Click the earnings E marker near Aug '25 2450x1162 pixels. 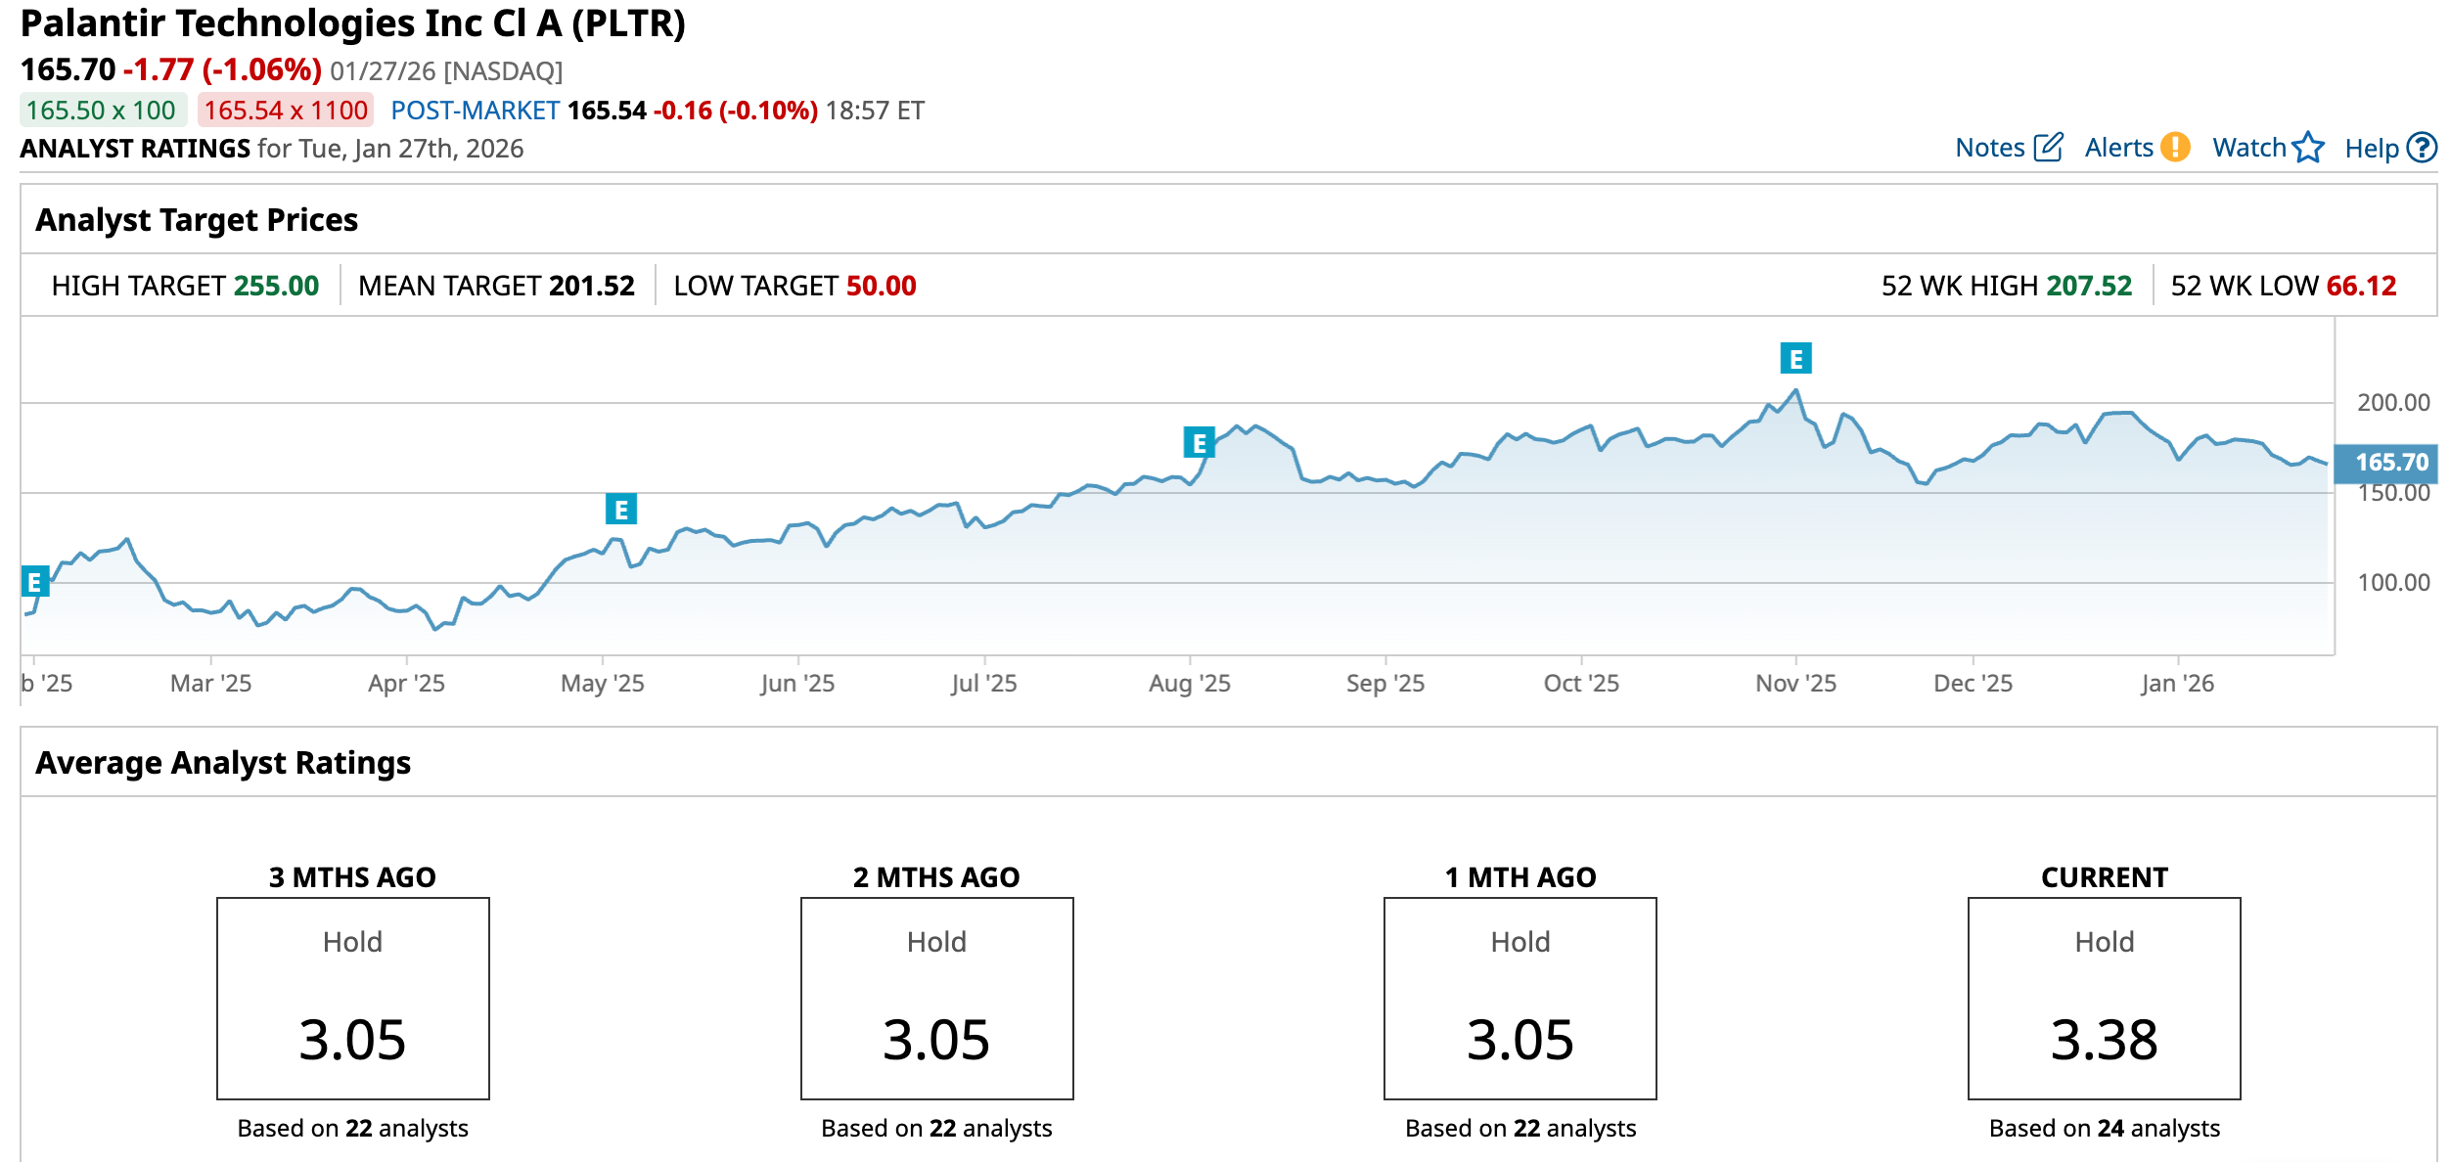(1199, 443)
